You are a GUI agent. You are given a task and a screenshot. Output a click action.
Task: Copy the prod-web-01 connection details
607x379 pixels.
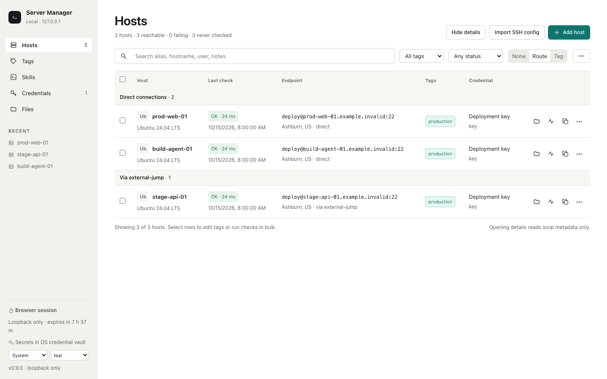point(565,121)
